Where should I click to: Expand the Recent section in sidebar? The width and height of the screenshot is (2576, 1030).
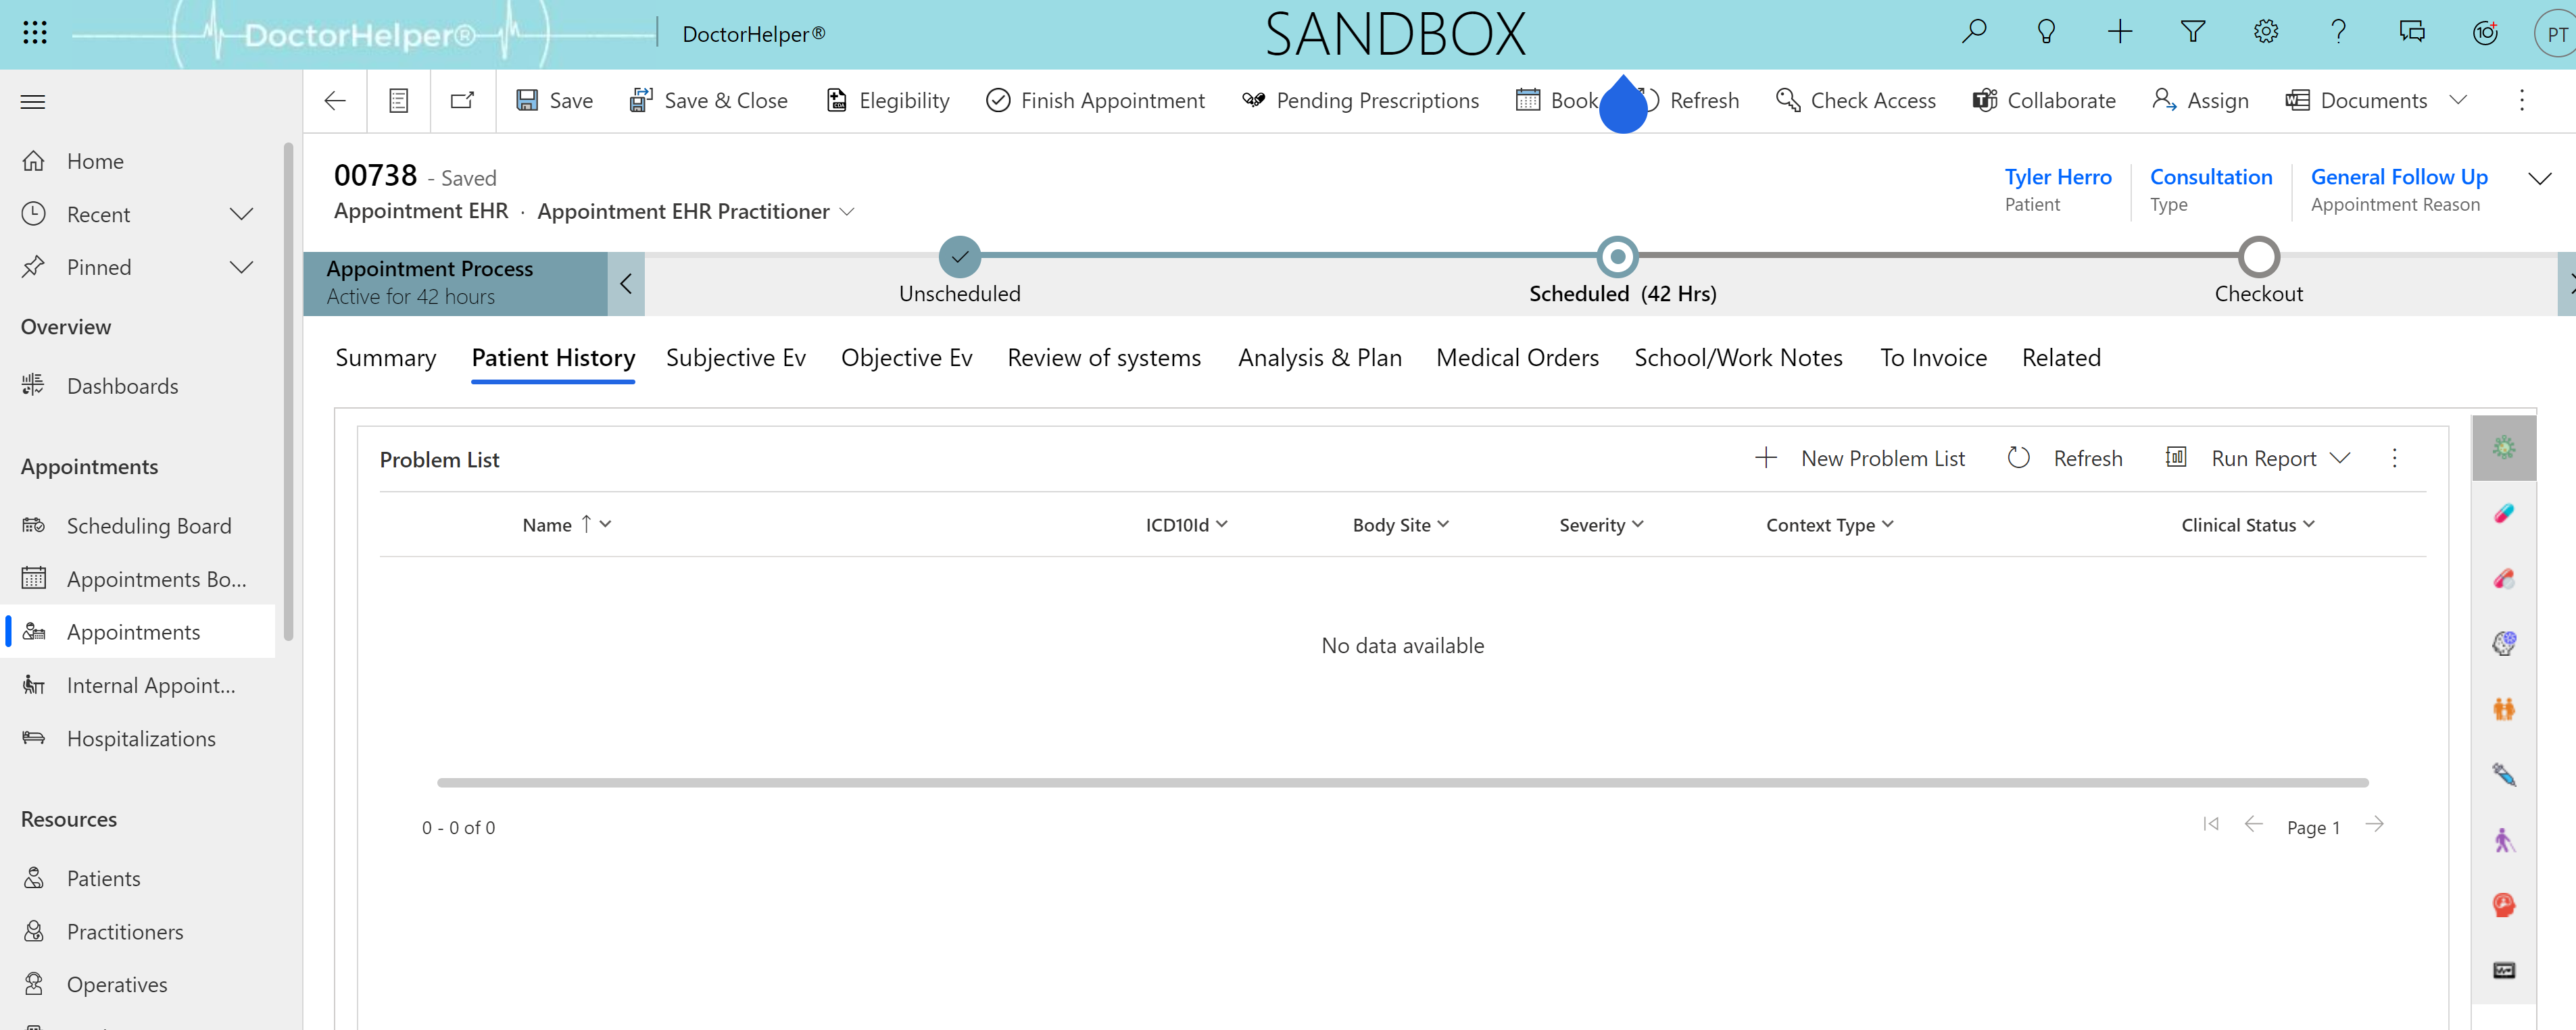coord(241,214)
